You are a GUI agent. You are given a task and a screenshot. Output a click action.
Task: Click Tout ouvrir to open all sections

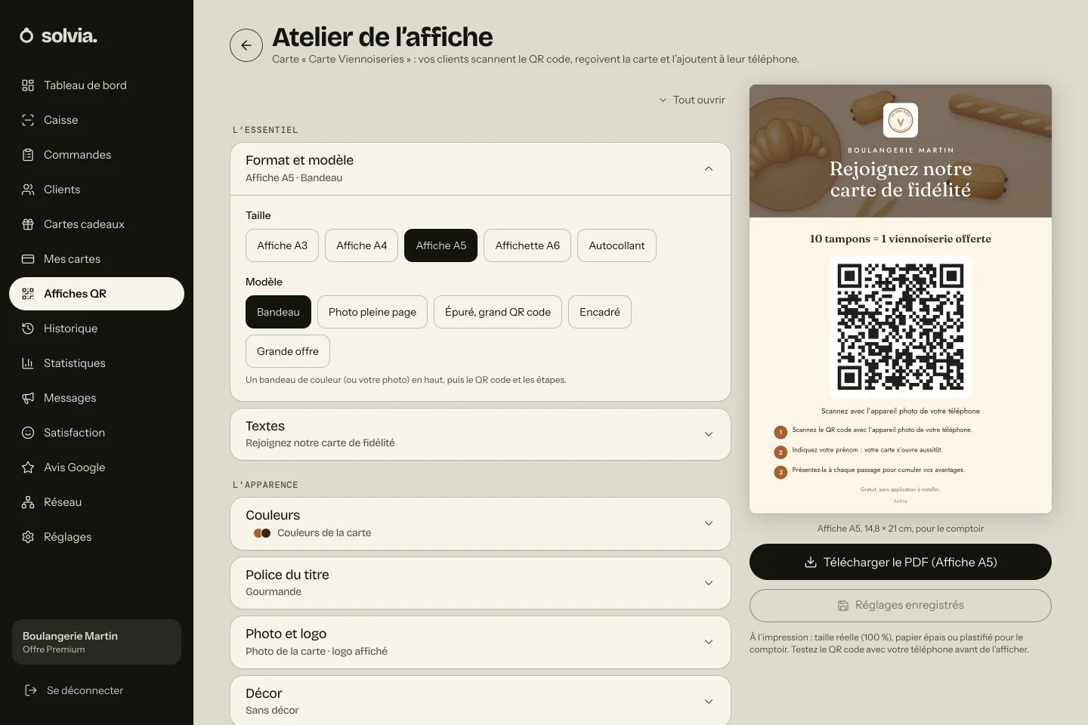tap(691, 100)
